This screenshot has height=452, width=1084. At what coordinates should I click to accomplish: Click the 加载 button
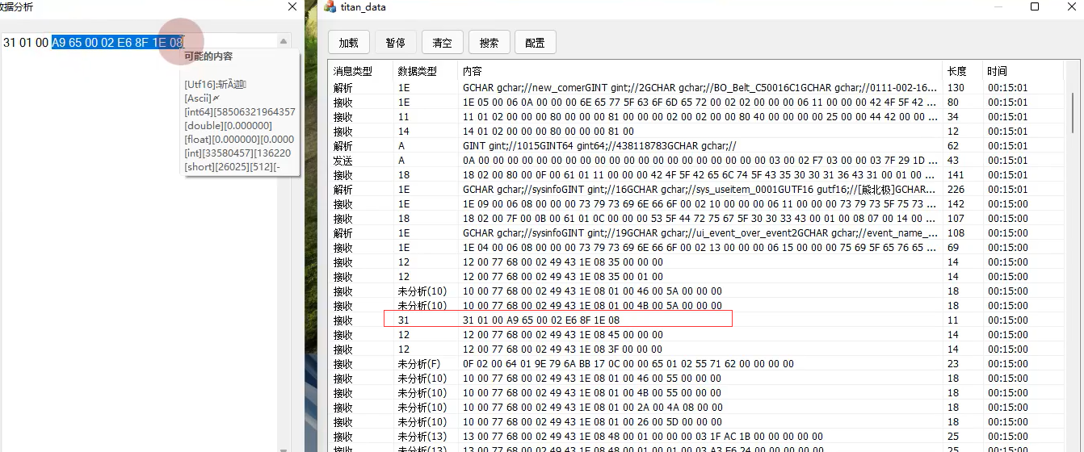point(349,43)
